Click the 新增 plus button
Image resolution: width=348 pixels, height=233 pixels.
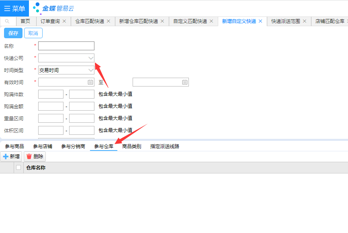[x=11, y=157]
